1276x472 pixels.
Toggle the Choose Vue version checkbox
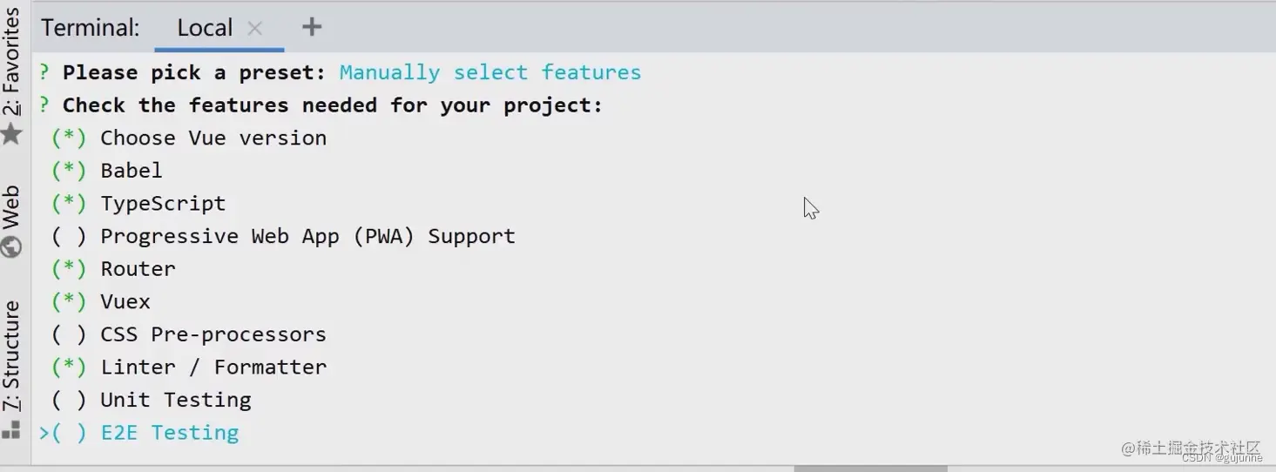tap(189, 138)
